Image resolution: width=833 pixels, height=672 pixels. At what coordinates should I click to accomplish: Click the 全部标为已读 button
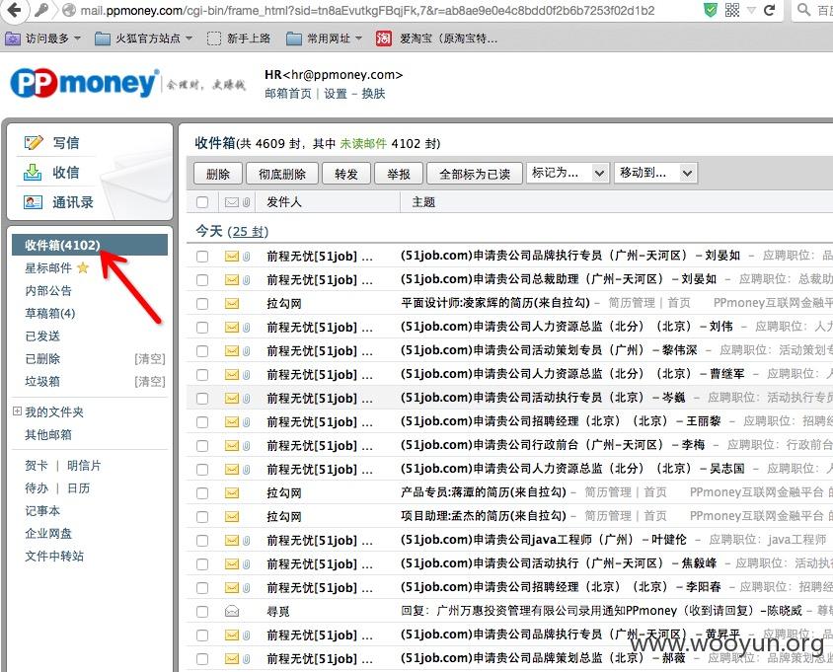(x=475, y=174)
